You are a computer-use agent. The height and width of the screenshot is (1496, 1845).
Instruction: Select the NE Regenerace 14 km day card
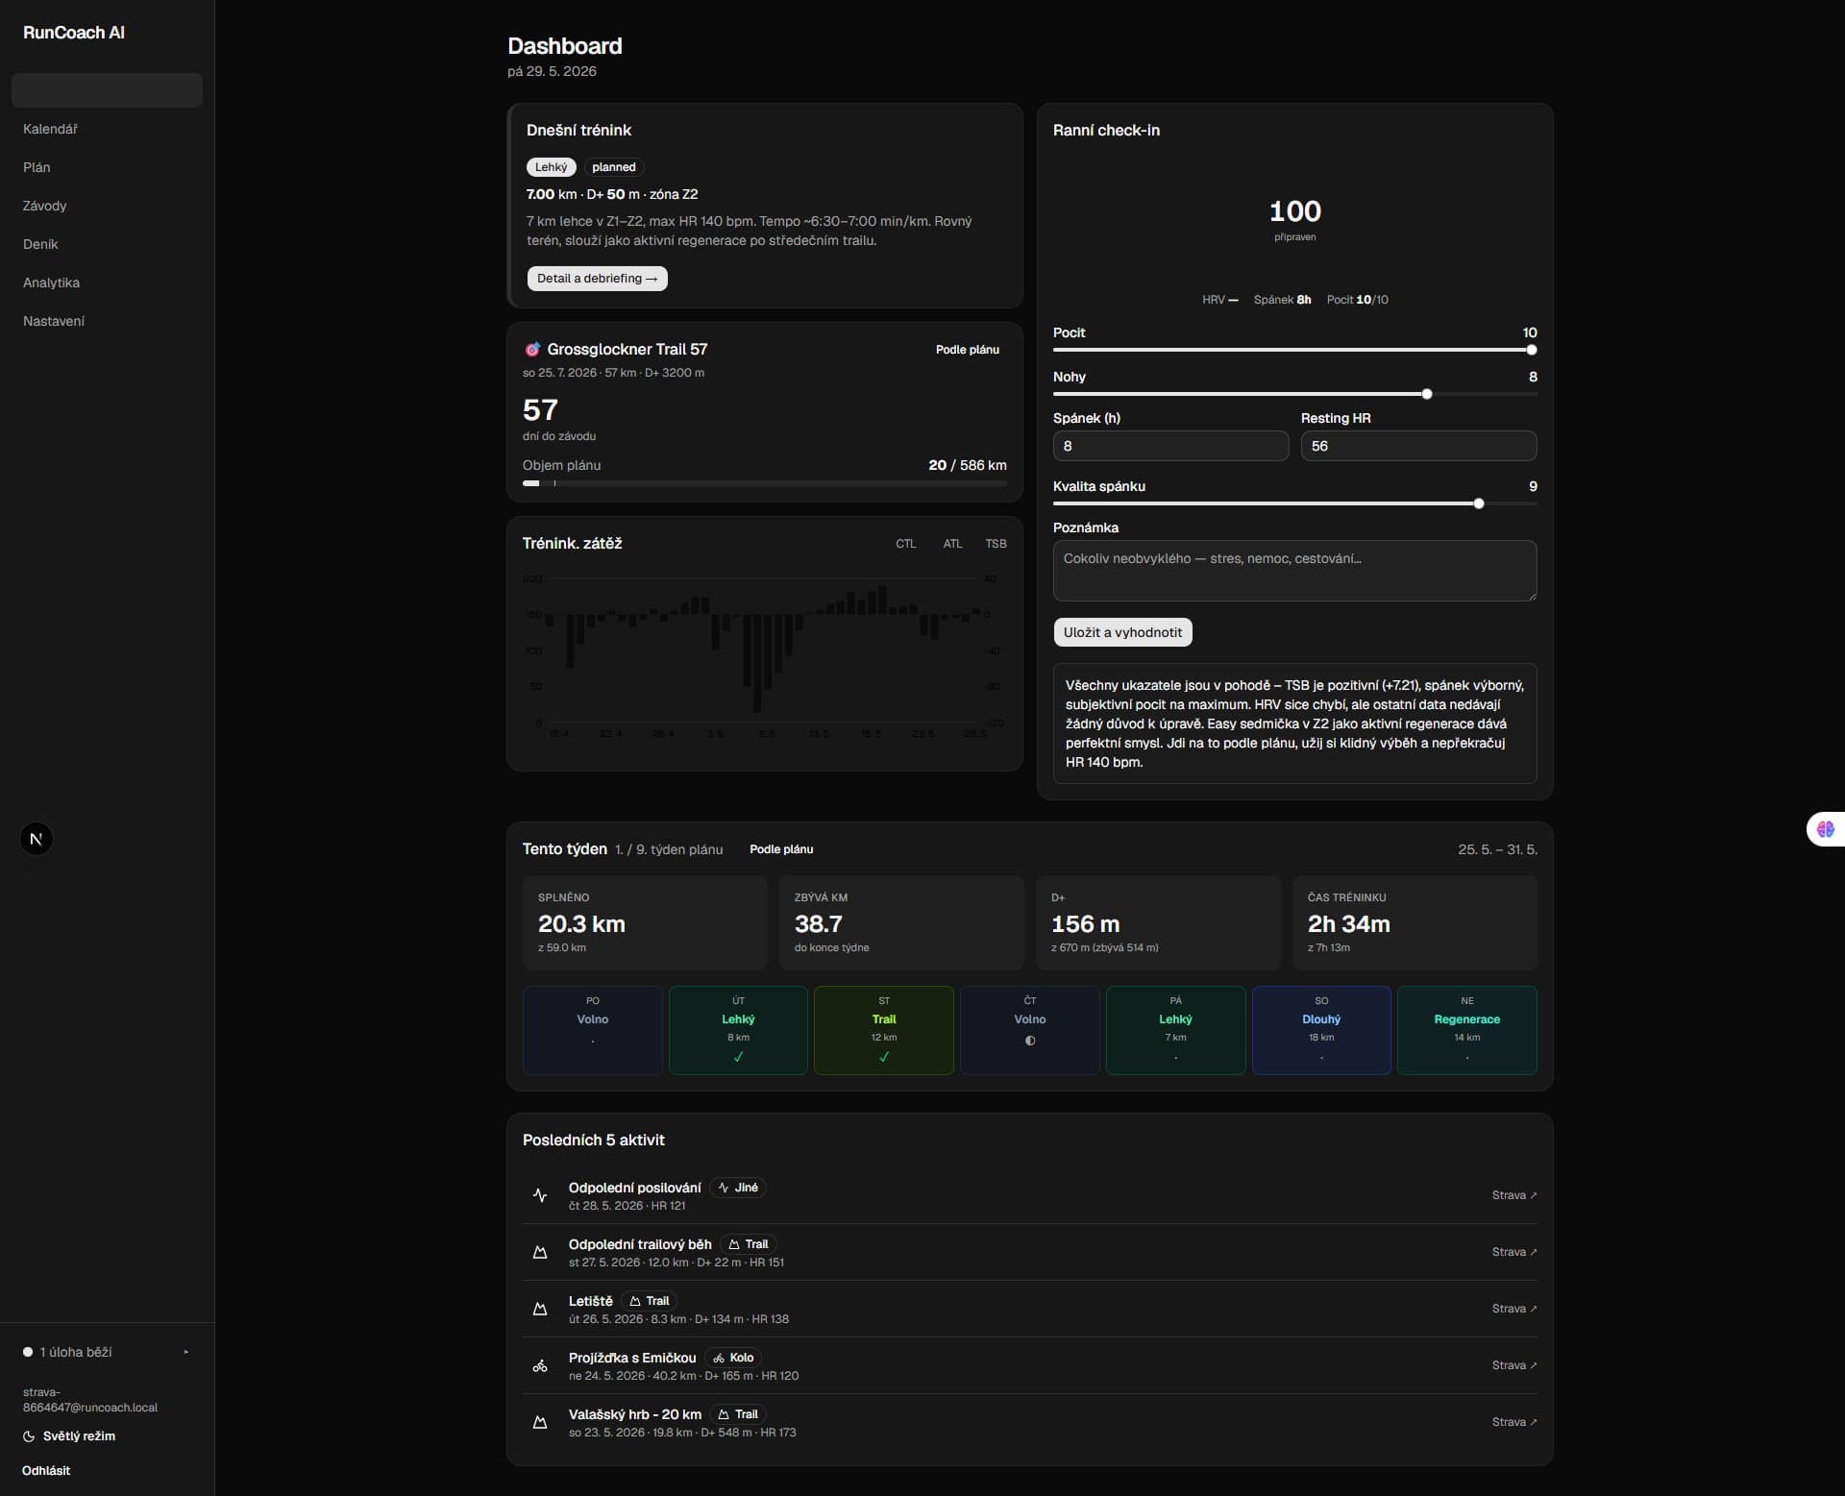click(1466, 1030)
